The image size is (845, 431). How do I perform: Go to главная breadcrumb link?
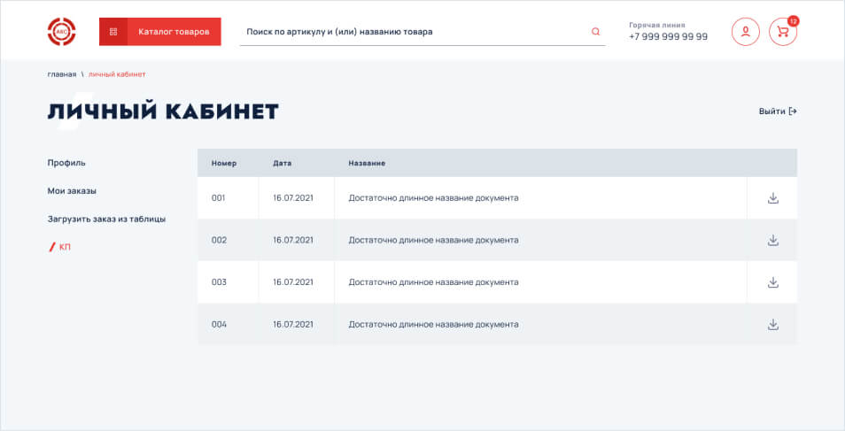pos(62,74)
